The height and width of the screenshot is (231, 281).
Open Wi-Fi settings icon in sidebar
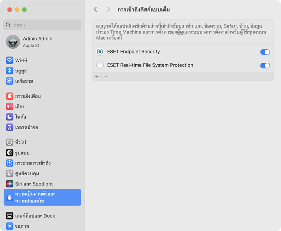coord(10,60)
